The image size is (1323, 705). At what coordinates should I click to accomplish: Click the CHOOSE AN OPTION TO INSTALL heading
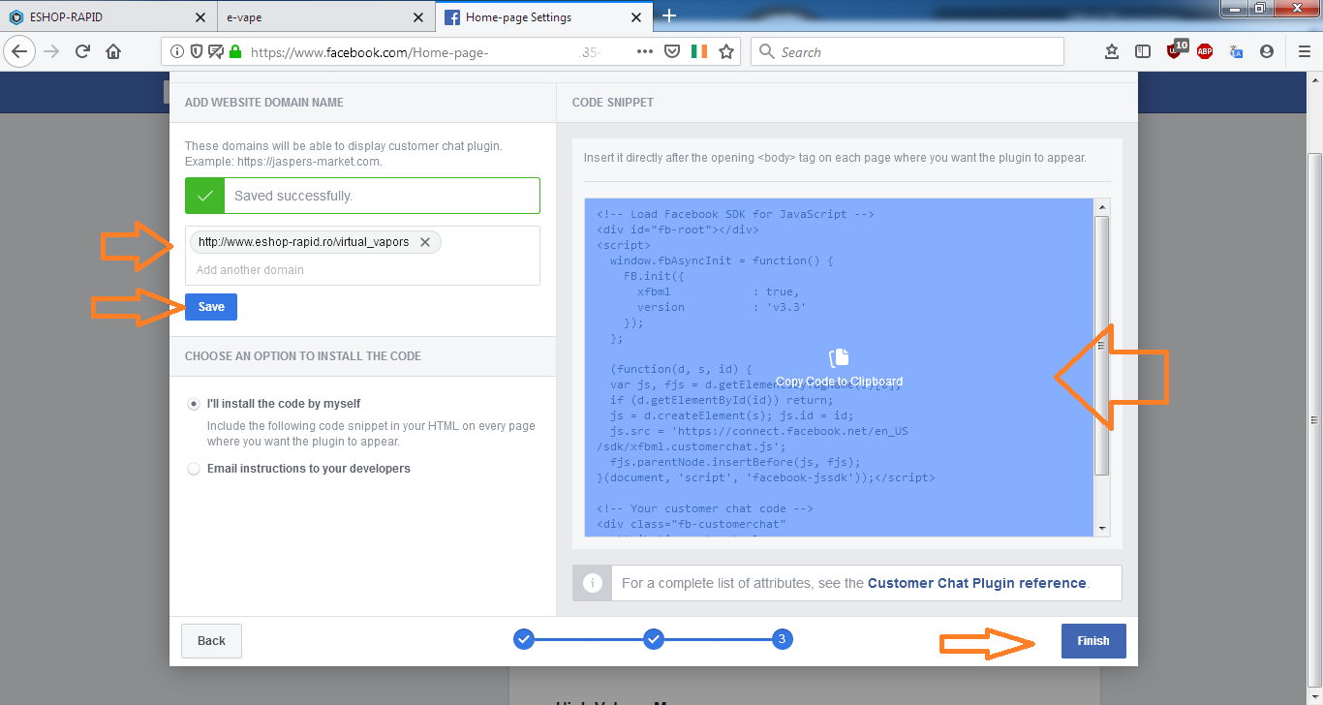[303, 356]
